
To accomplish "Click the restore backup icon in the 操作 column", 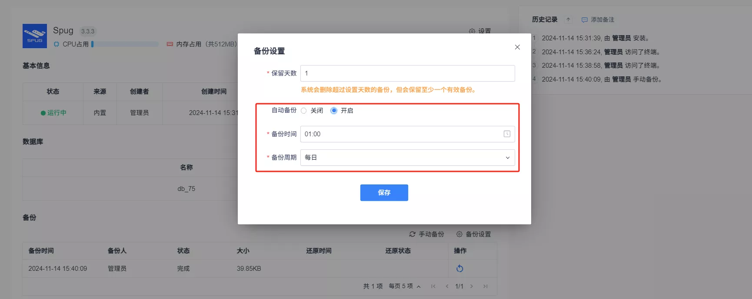I will (460, 269).
